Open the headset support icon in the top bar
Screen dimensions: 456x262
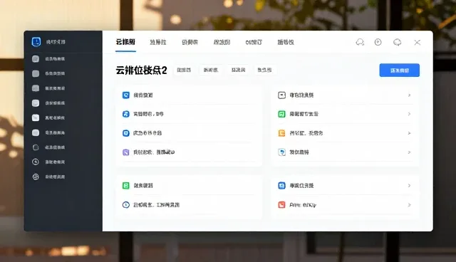click(360, 43)
